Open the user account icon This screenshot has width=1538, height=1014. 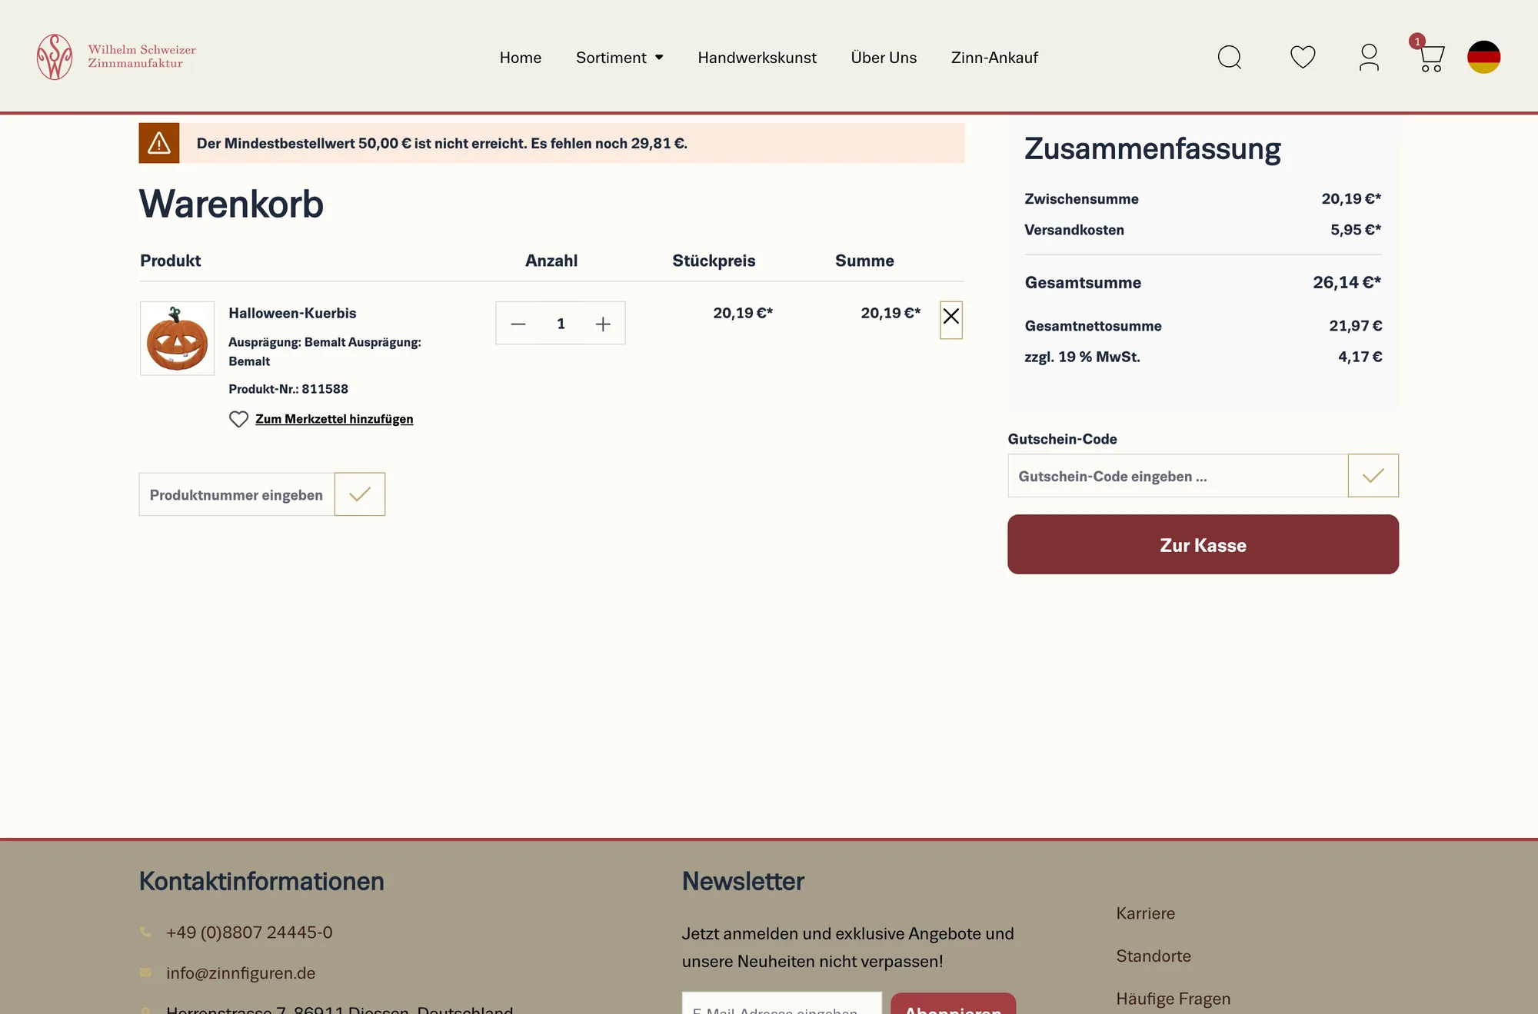tap(1369, 57)
